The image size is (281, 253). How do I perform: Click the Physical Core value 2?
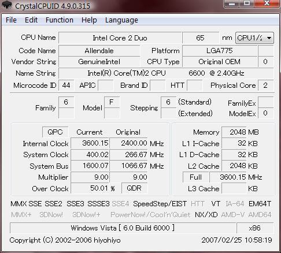[x=265, y=85]
